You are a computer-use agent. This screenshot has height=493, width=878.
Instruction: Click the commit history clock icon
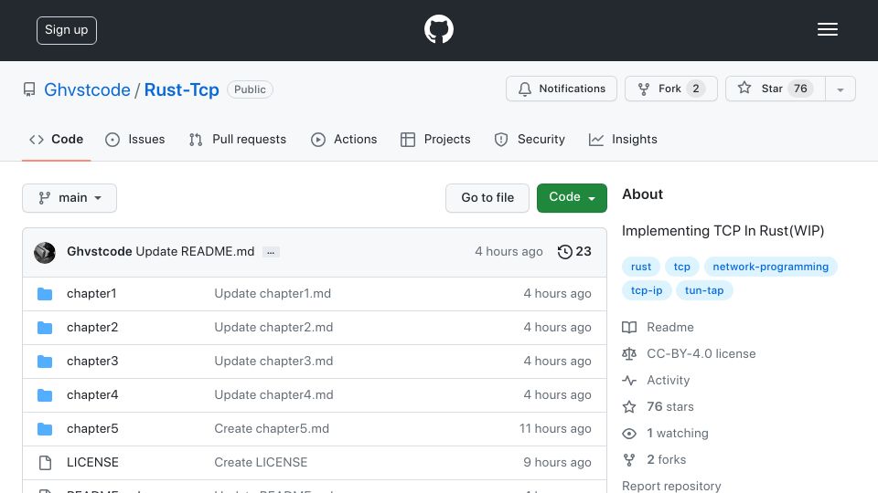(564, 252)
